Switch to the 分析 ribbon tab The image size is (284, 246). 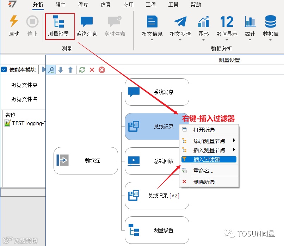[38, 5]
